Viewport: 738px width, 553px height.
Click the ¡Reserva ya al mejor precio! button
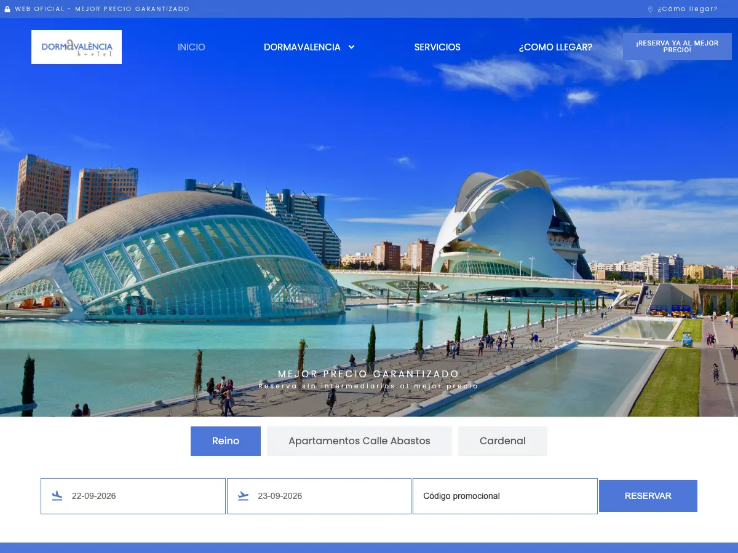677,47
